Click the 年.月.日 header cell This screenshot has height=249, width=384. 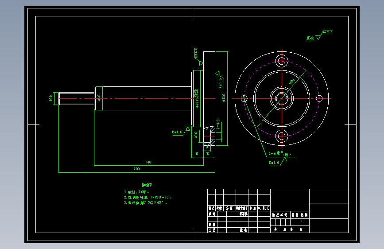tap(264, 208)
